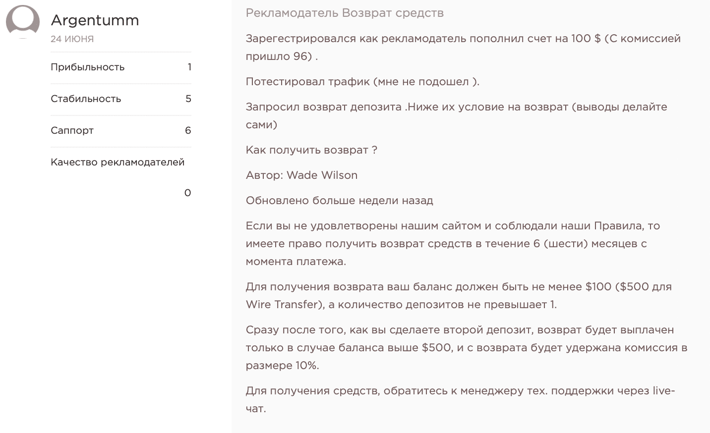Viewport: 710px width, 433px height.
Task: Click the paragraph mentioning Wire Transfer
Action: point(458,296)
